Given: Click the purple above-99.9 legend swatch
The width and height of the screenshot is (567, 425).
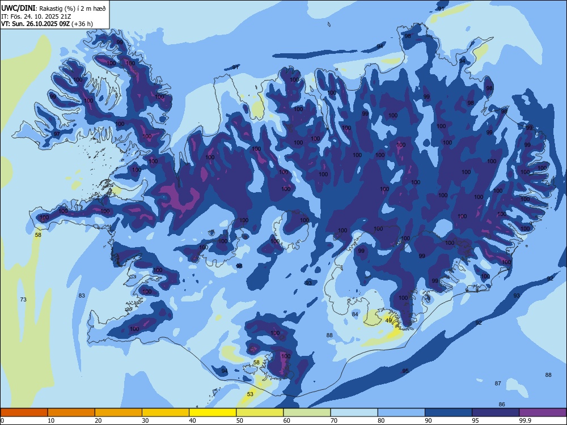Looking at the screenshot, I should (543, 413).
